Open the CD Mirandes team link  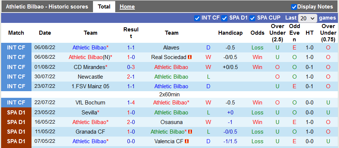(89, 67)
